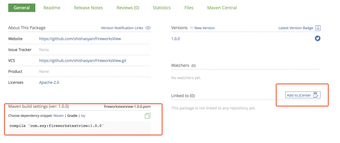Open the Release Notes tab
Viewport: 340px width, 143px height.
pos(88,7)
